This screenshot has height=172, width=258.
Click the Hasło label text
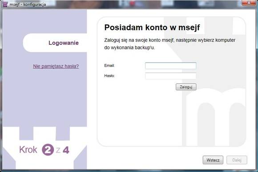pyautogui.click(x=109, y=76)
